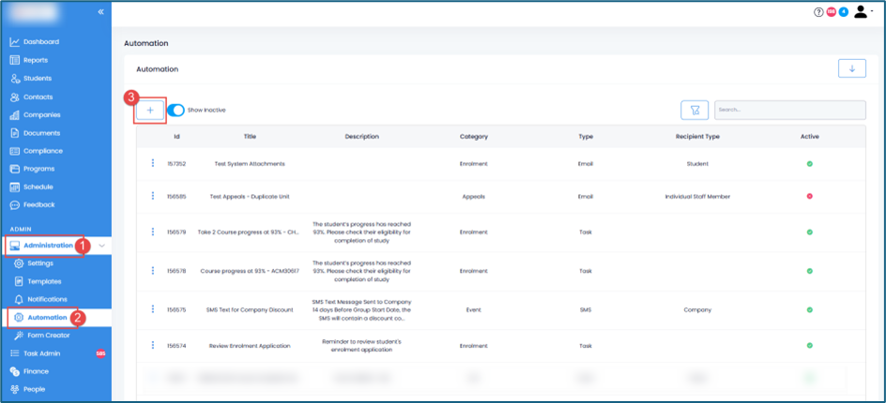Click the download arrow icon button

(851, 68)
